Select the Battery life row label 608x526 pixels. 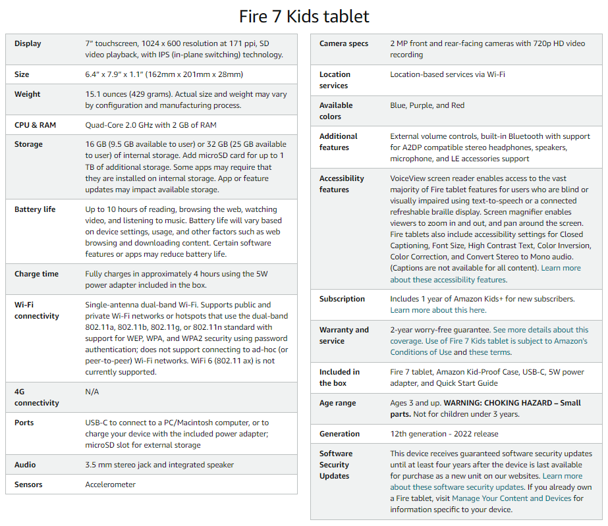35,209
